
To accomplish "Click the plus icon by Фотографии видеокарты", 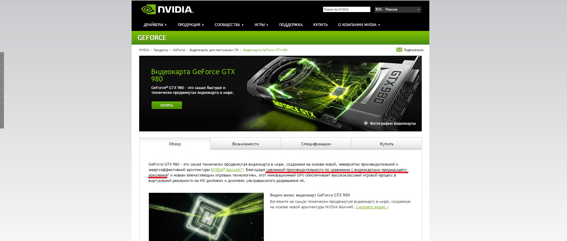I will point(366,123).
